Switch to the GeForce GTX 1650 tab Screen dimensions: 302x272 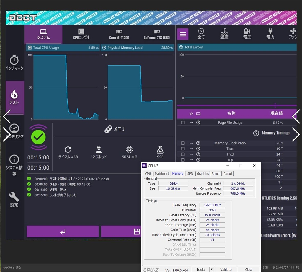pyautogui.click(x=157, y=34)
